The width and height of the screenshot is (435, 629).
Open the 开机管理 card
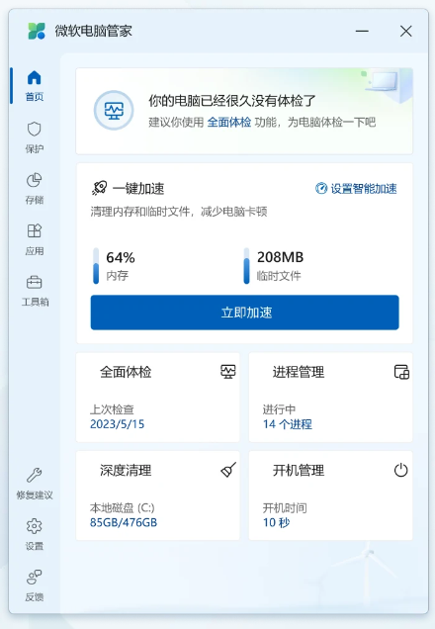pos(331,495)
